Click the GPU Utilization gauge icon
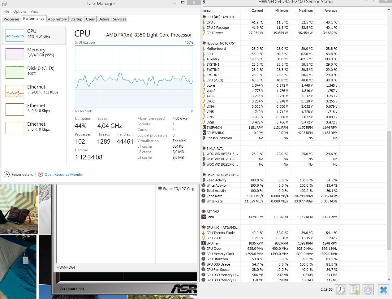This screenshot has width=392, height=299. (204, 259)
